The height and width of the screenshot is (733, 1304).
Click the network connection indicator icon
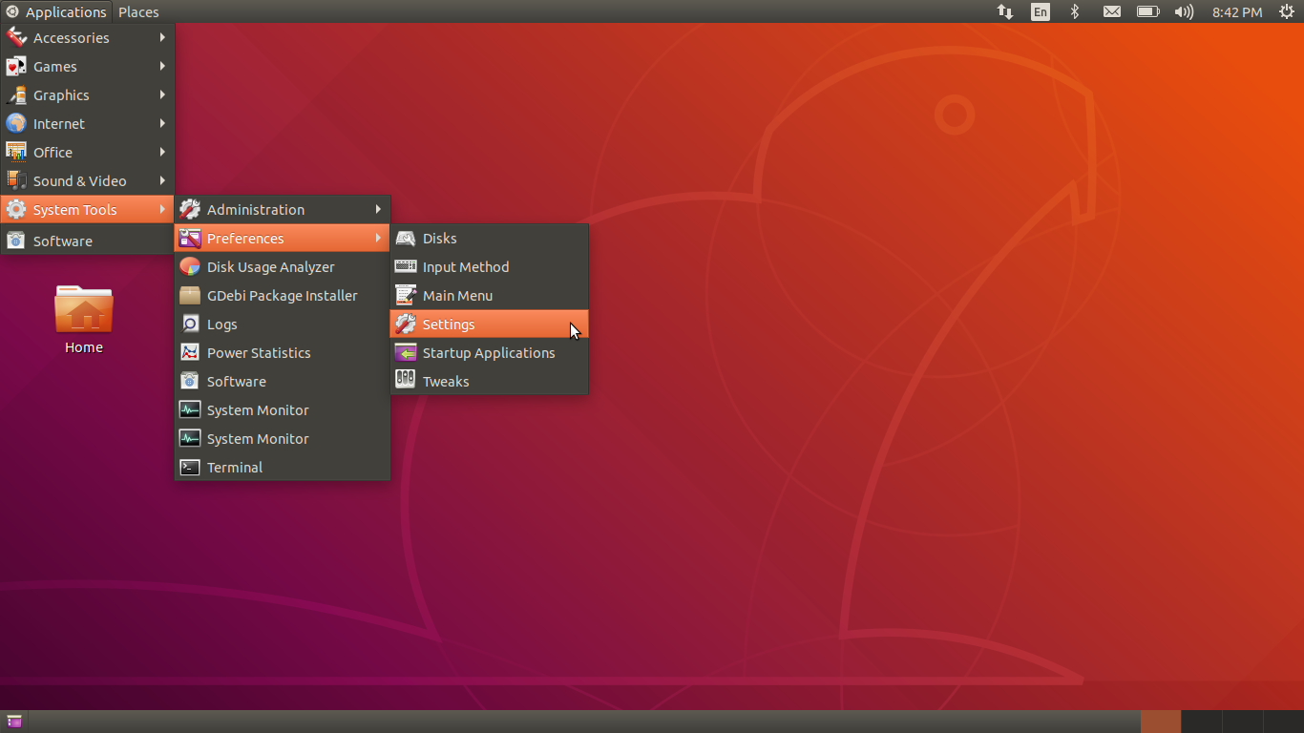tap(1005, 11)
